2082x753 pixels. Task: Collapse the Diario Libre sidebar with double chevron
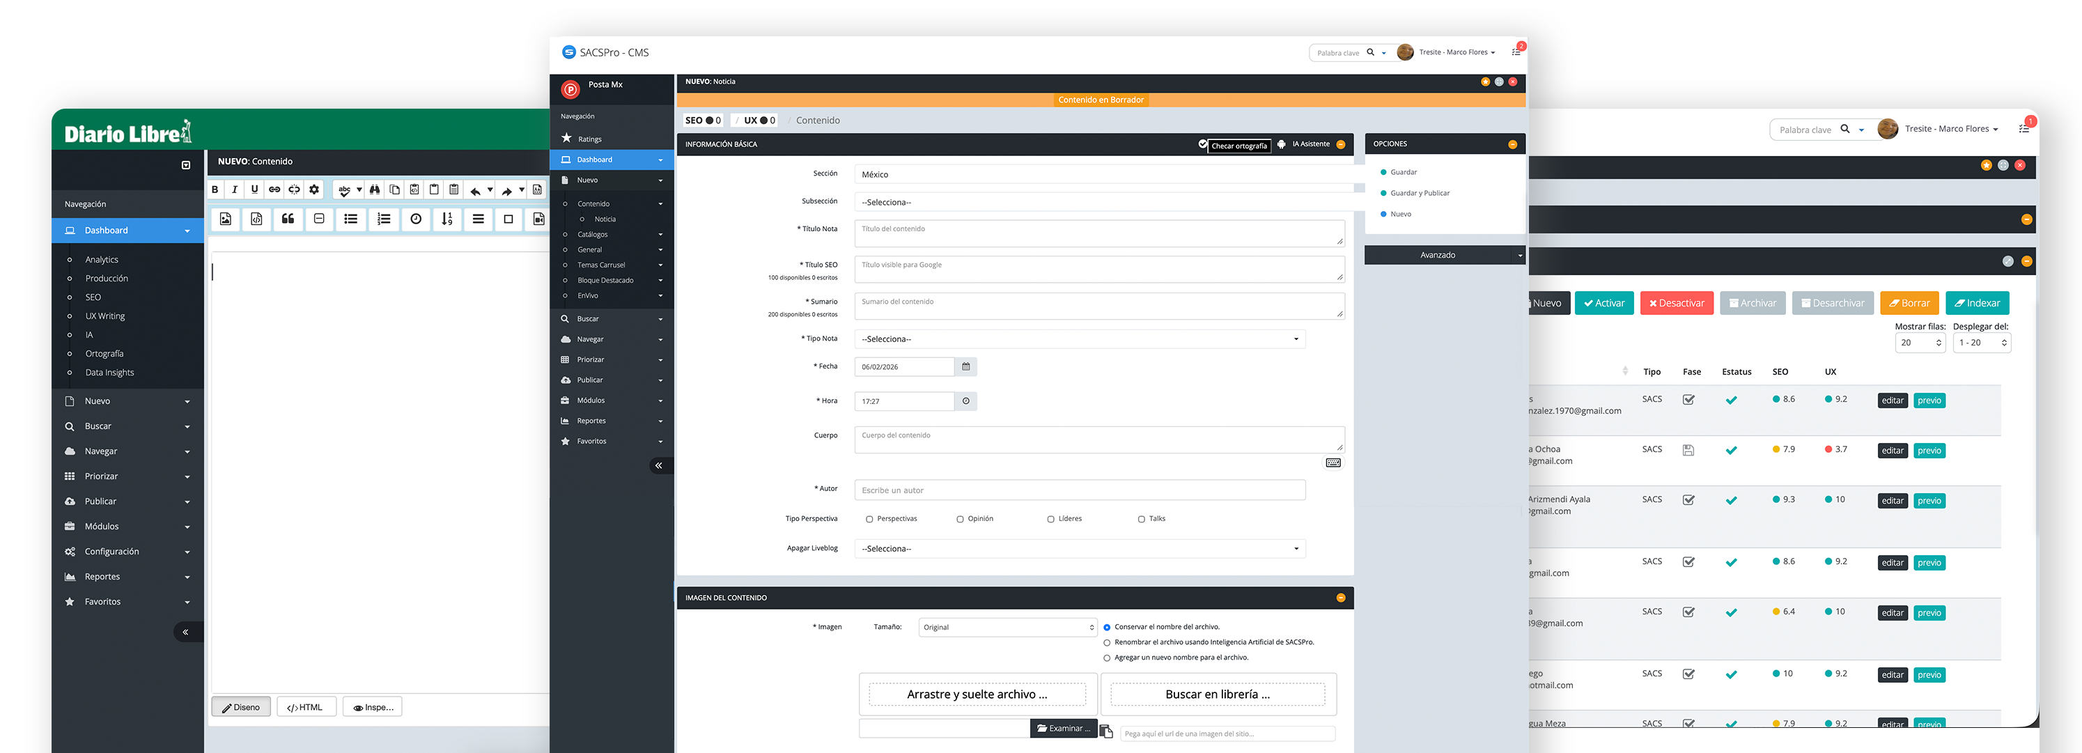click(x=185, y=632)
